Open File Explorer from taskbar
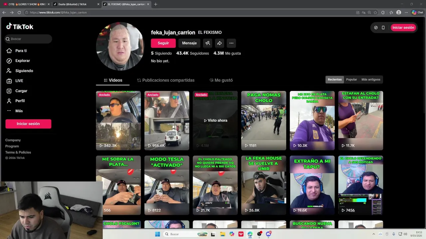 (x=222, y=234)
